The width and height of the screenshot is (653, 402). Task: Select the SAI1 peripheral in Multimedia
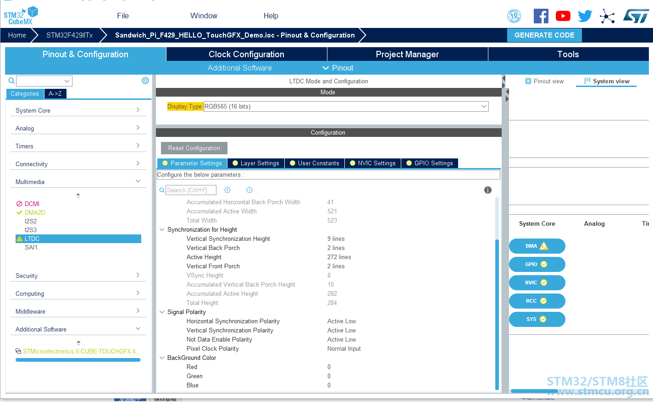[x=31, y=247]
